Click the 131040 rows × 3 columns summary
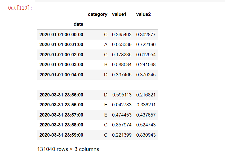 68,149
